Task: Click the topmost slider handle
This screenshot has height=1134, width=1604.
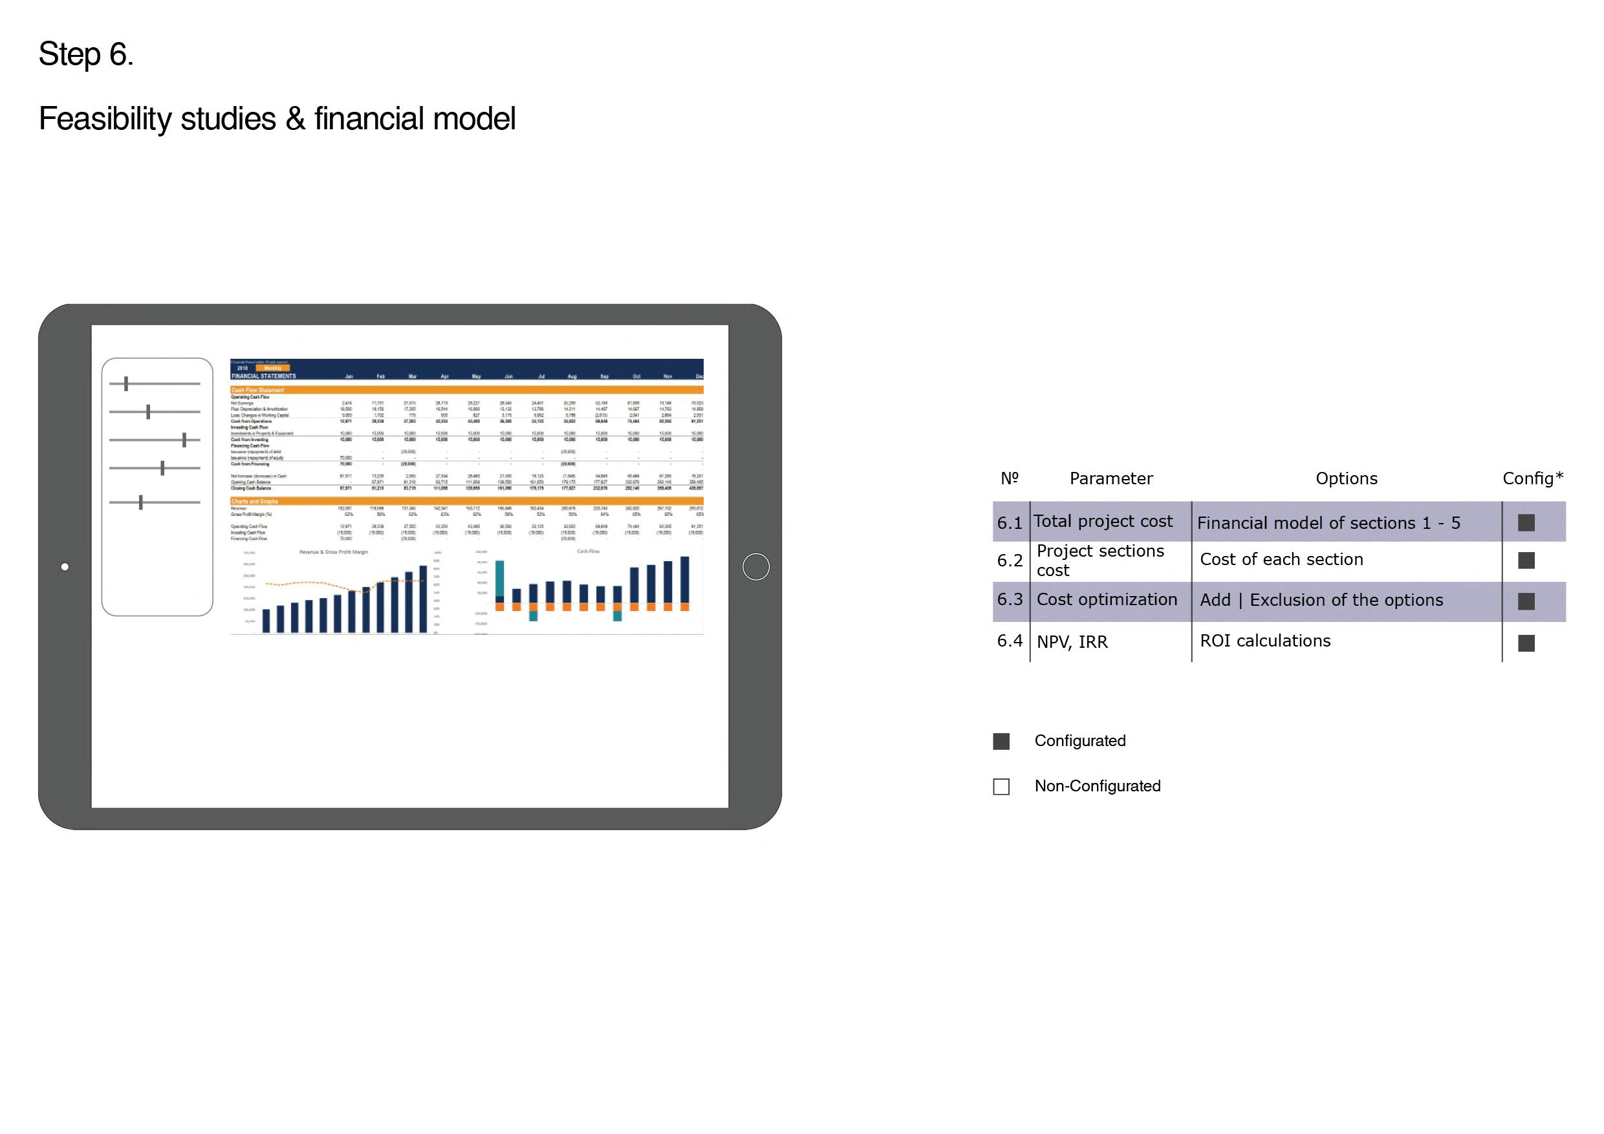Action: click(127, 383)
